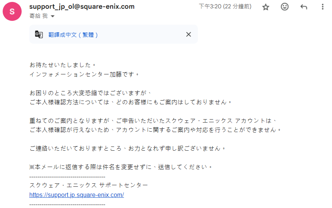This screenshot has height=208, width=332.
Task: Click the 寄給 我 recipient label
Action: coord(38,16)
